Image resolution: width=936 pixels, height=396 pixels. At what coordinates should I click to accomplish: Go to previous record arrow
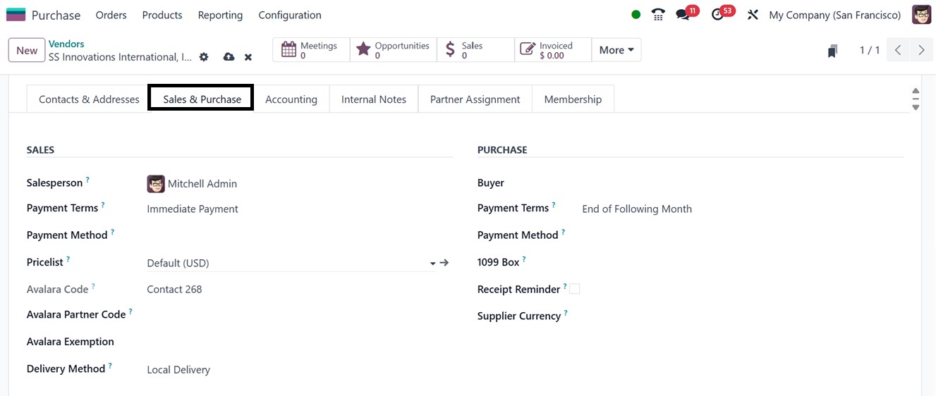[898, 50]
